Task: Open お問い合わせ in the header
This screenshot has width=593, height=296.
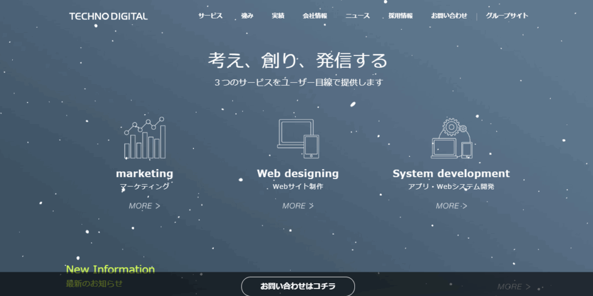Action: pyautogui.click(x=449, y=16)
